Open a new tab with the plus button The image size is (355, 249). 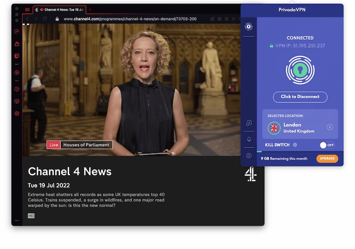point(90,10)
